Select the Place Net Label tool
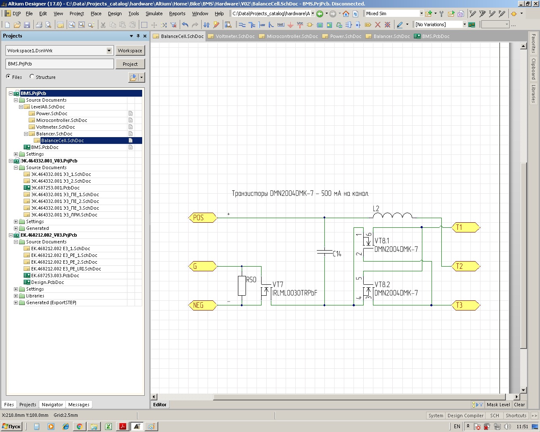Image resolution: width=540 pixels, height=432 pixels. pyautogui.click(x=281, y=25)
